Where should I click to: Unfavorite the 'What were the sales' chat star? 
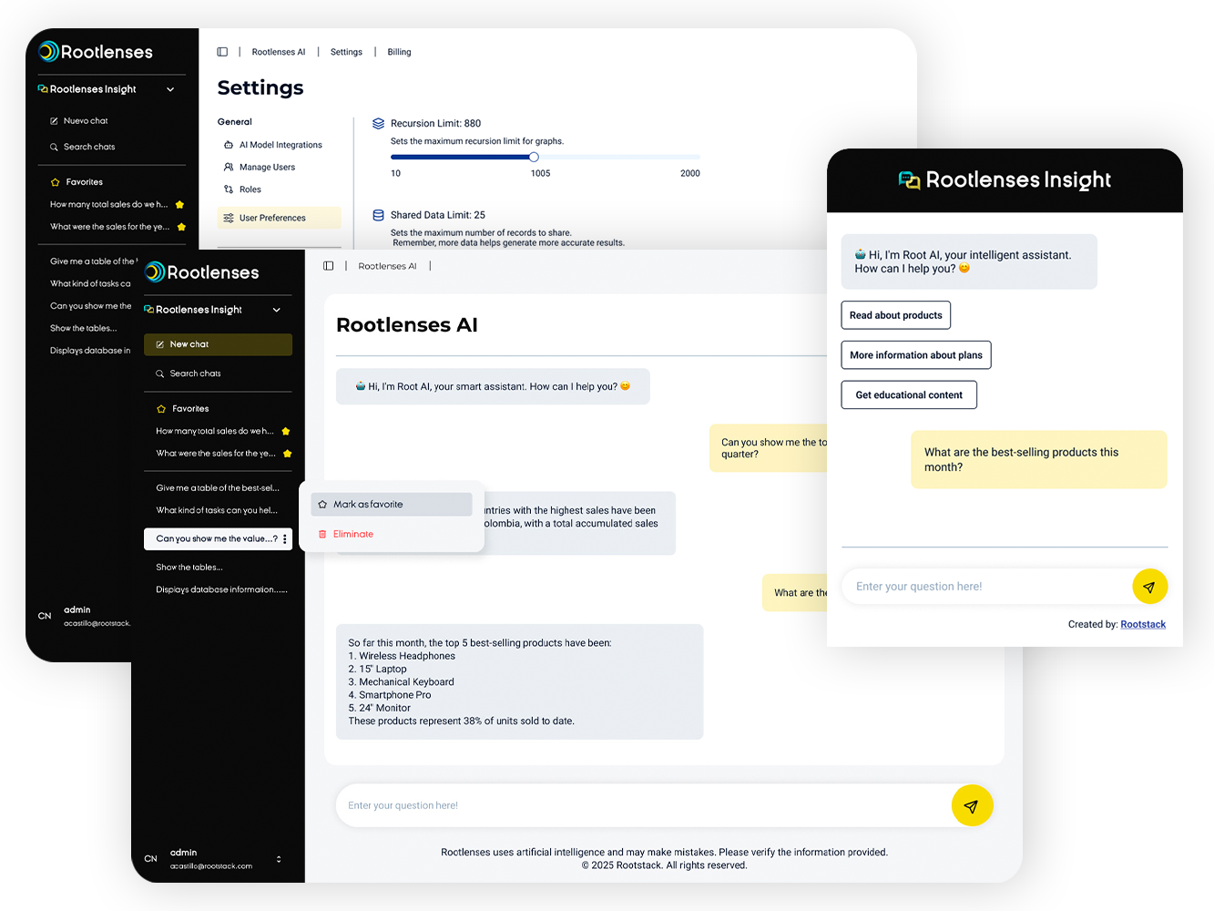coord(286,453)
